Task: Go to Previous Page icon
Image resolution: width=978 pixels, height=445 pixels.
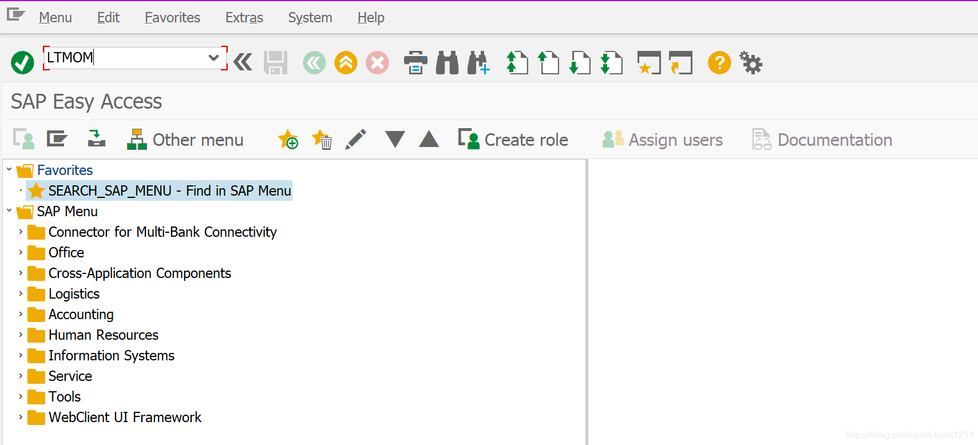Action: [x=548, y=62]
